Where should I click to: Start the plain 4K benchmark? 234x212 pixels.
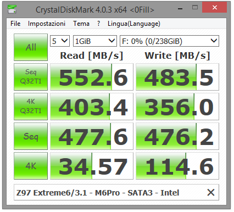coord(31,166)
